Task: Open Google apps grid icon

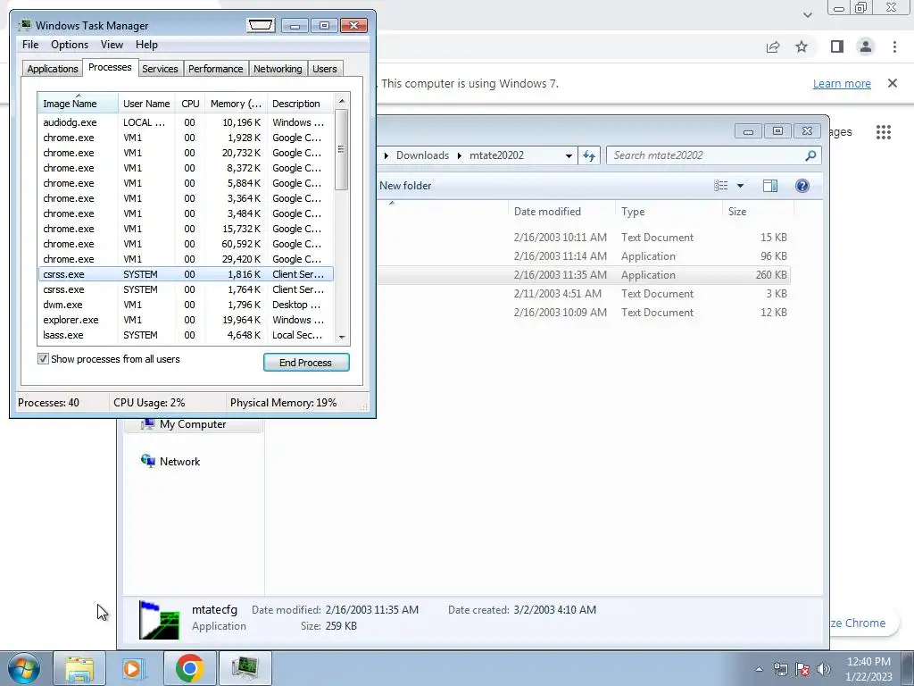Action: click(884, 132)
